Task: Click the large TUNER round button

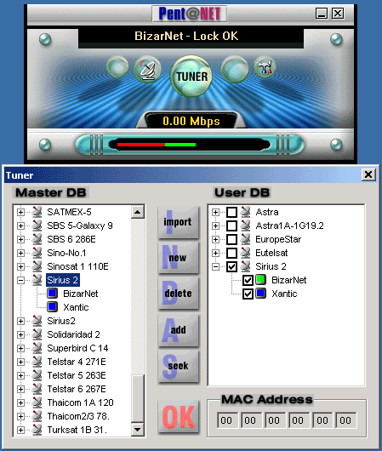Action: (191, 77)
